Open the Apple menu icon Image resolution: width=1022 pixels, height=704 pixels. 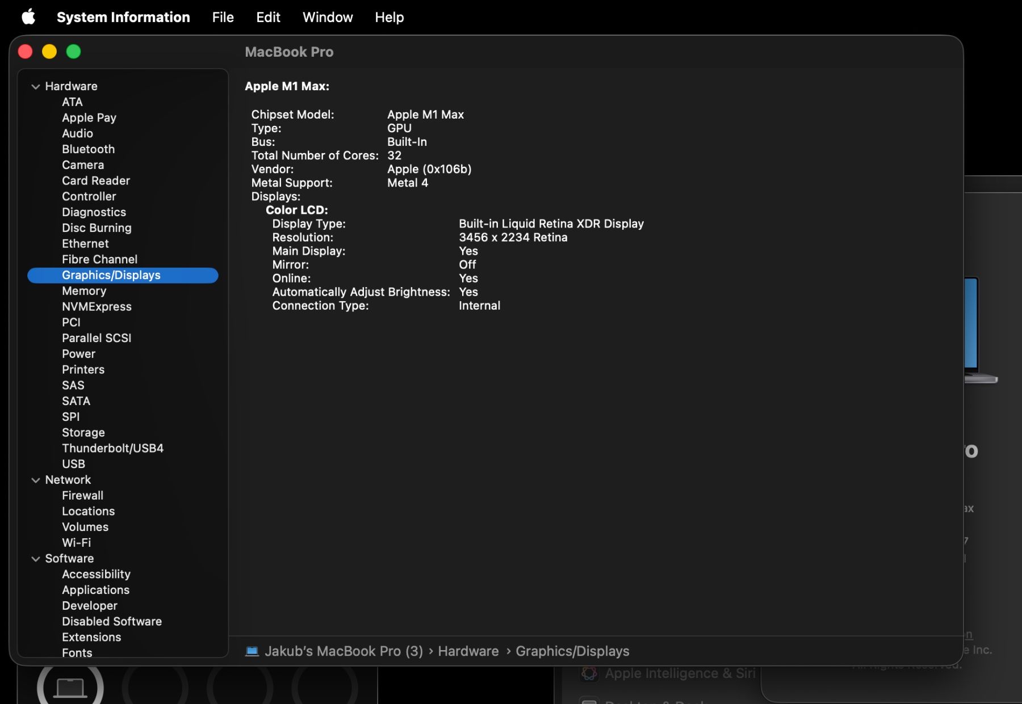pyautogui.click(x=28, y=17)
